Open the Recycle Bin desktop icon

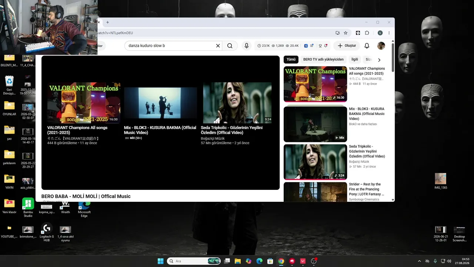click(x=9, y=85)
